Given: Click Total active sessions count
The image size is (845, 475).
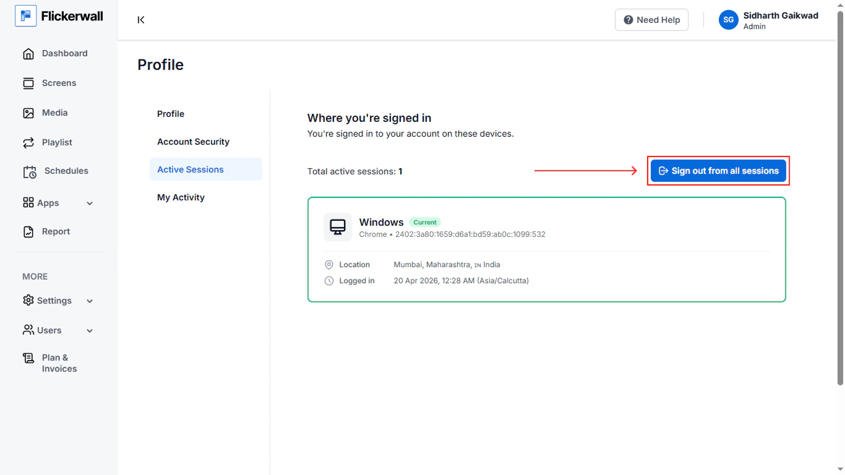Looking at the screenshot, I should tap(355, 171).
